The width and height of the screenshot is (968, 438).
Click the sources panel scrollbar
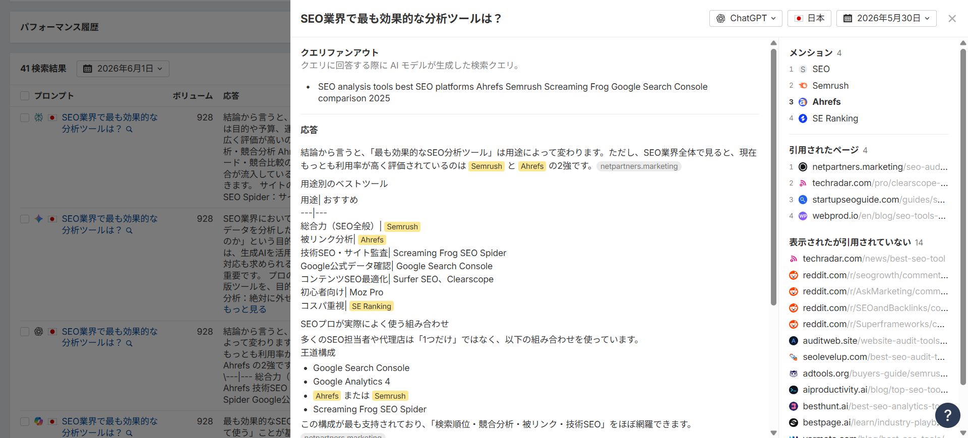coord(963,217)
